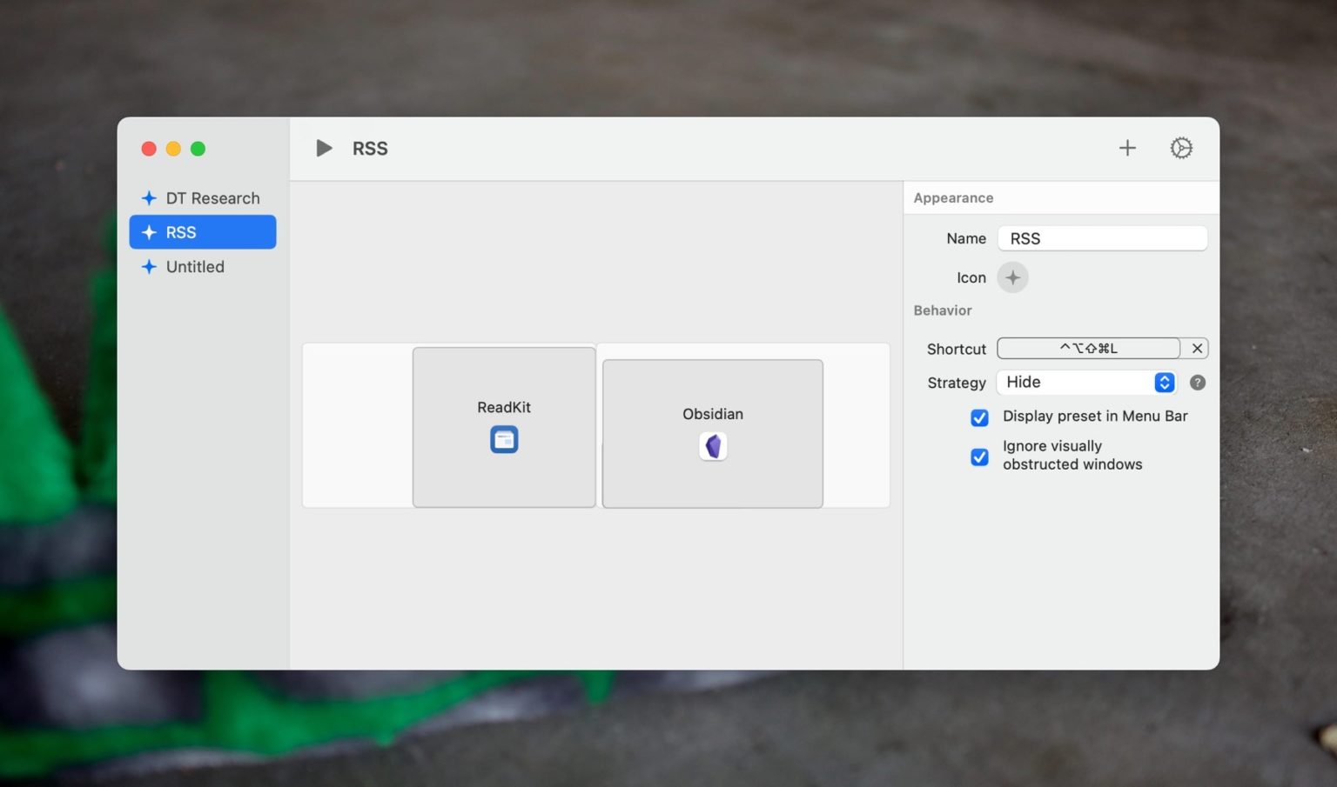Screen dimensions: 1337x787
Task: Uncheck Ignore visually obstructed windows
Action: [x=979, y=457]
